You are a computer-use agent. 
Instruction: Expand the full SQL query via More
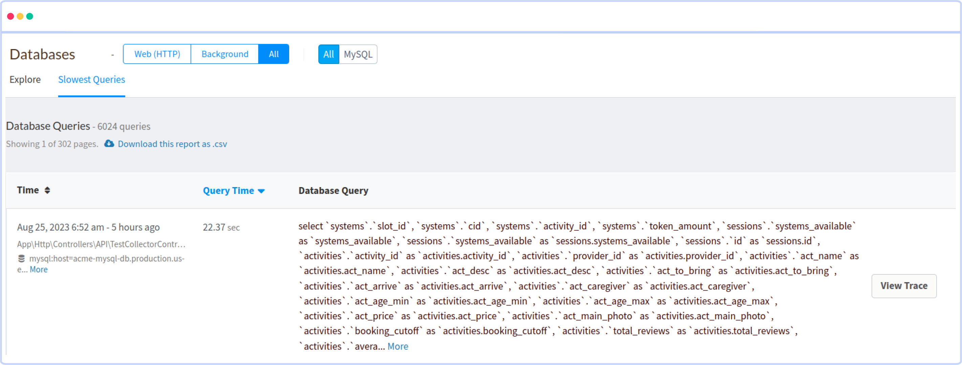click(x=397, y=346)
